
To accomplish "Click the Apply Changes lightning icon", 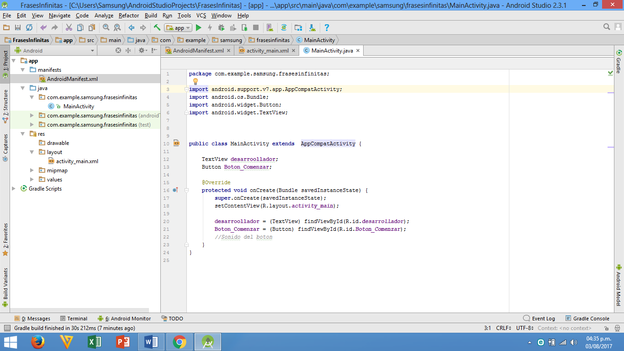I will pos(210,28).
